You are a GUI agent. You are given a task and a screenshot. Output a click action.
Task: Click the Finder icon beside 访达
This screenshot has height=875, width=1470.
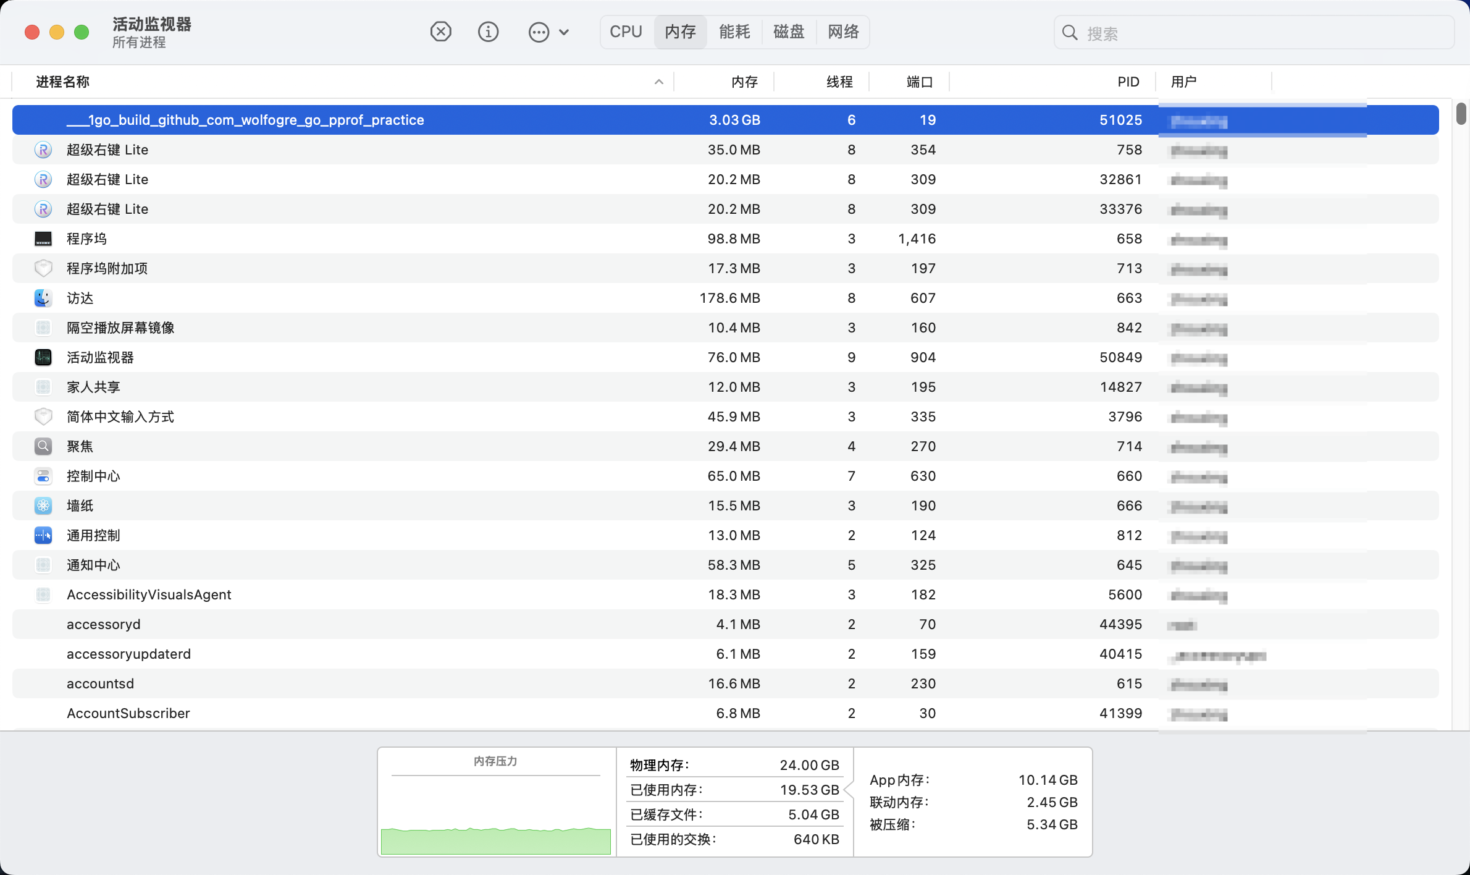[x=43, y=298]
